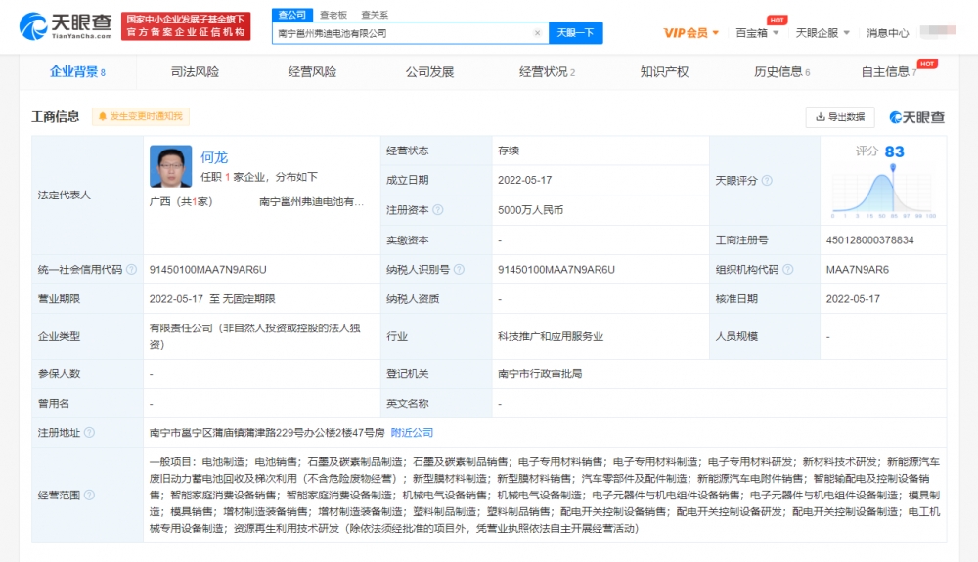978x562 pixels.
Task: Open the 天眼企服 dropdown menu
Action: click(822, 33)
